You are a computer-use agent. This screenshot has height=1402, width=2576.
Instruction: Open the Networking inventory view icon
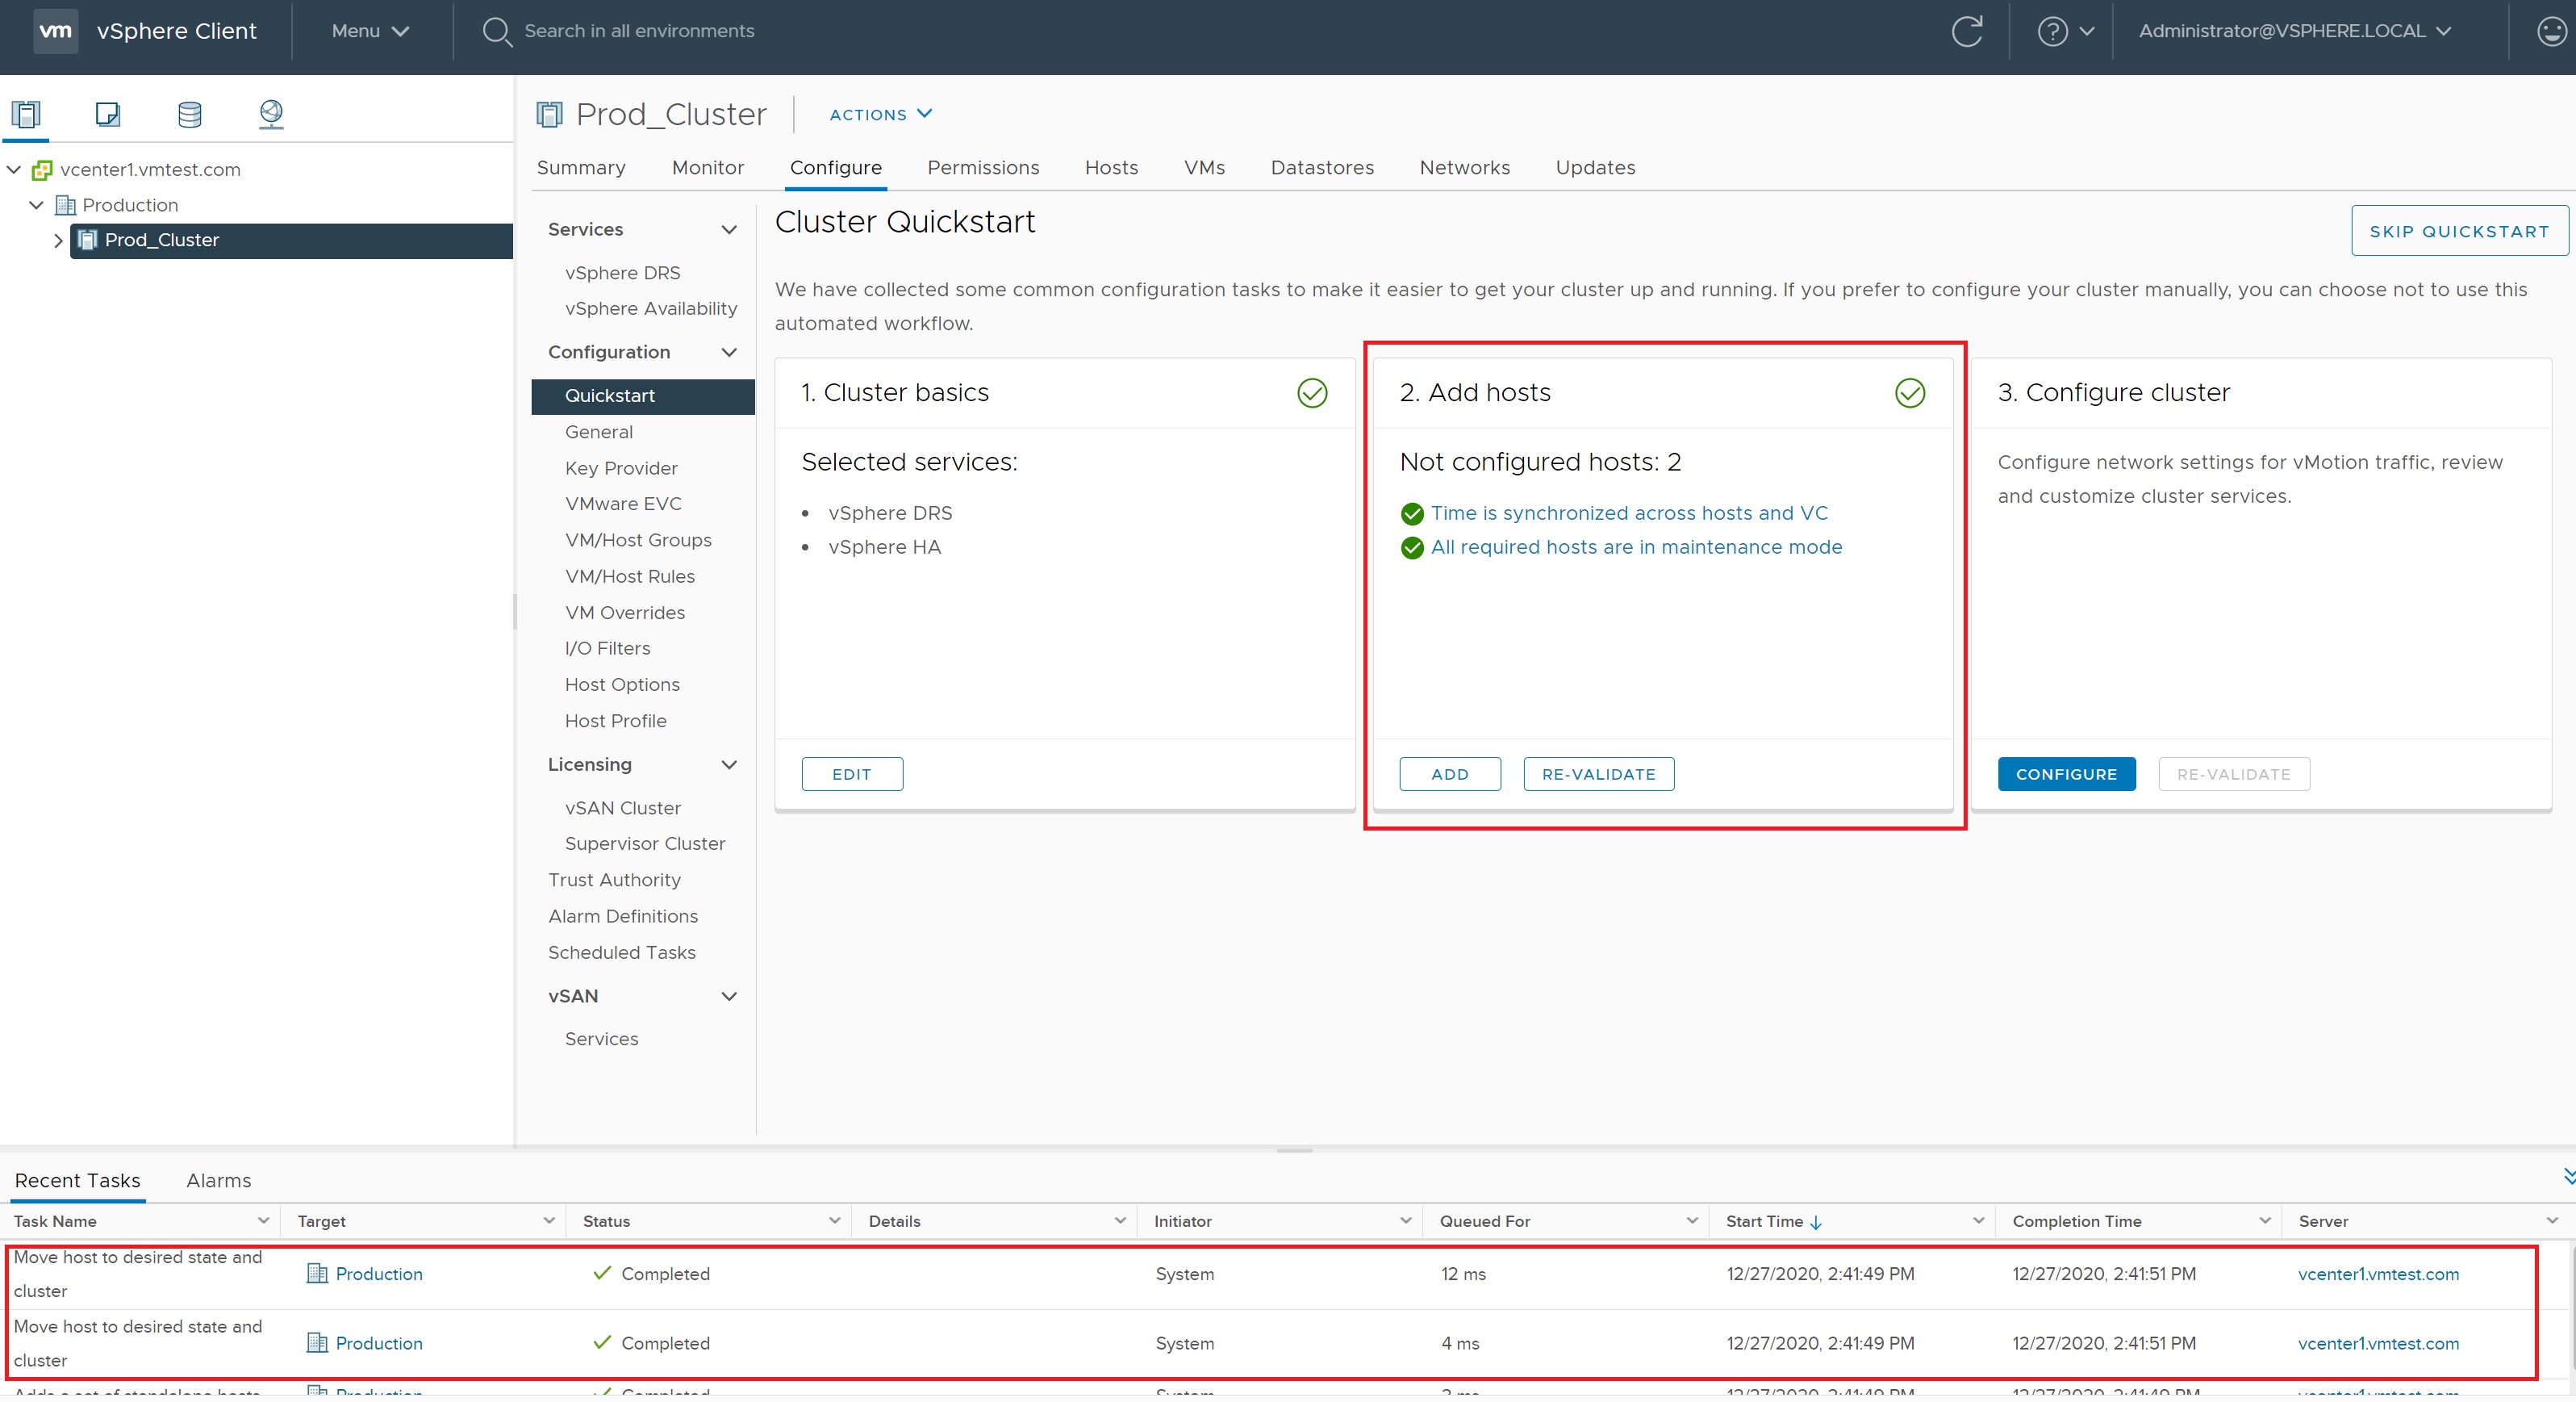coord(271,113)
